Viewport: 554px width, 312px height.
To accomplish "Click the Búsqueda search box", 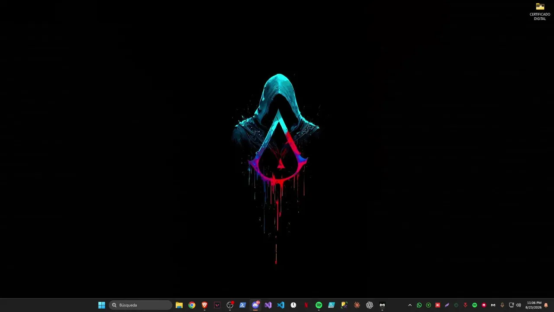I will point(141,305).
